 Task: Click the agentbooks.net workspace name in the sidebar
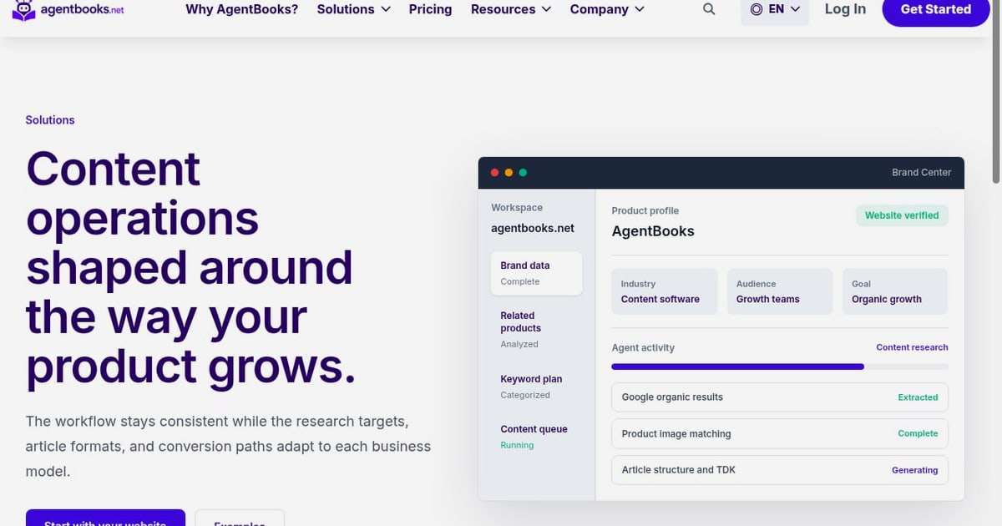click(533, 228)
